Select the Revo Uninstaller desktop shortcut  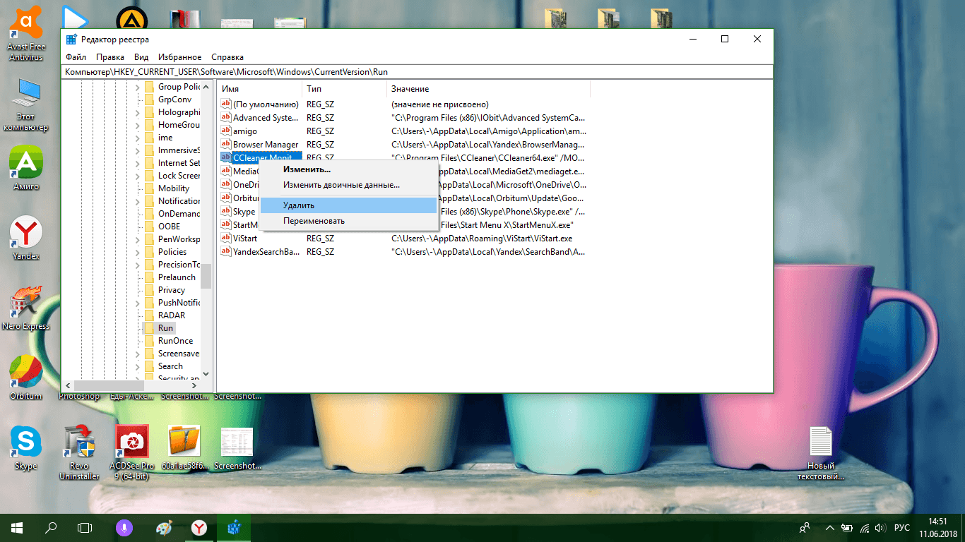click(79, 452)
